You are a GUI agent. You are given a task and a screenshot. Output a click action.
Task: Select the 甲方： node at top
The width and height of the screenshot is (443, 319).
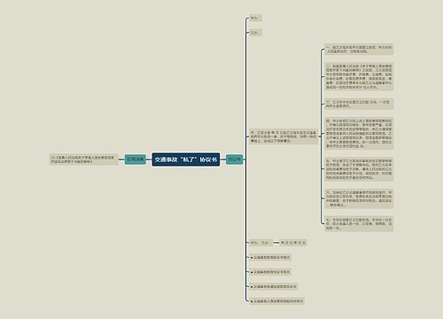click(x=255, y=18)
